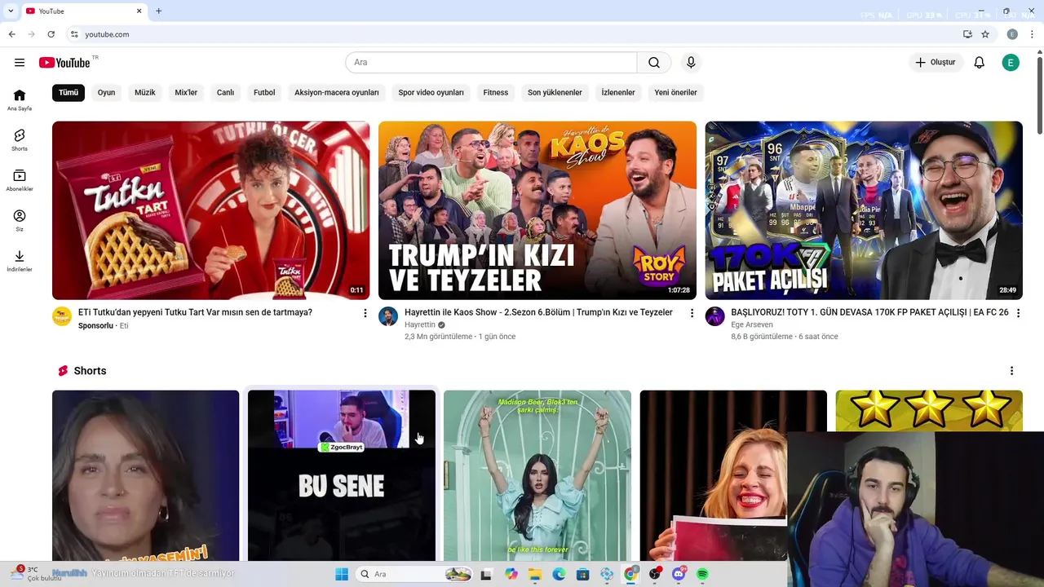Open Trump'ın Kızı ve Teyzeler thumbnail
Image resolution: width=1044 pixels, height=587 pixels.
[x=537, y=210]
